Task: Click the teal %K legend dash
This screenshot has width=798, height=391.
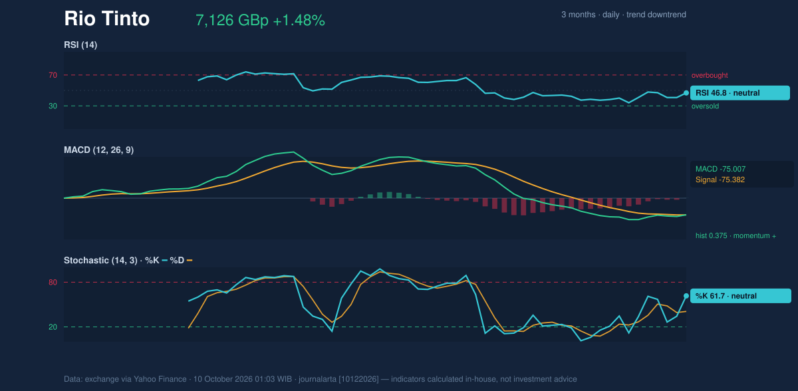Action: pyautogui.click(x=165, y=260)
